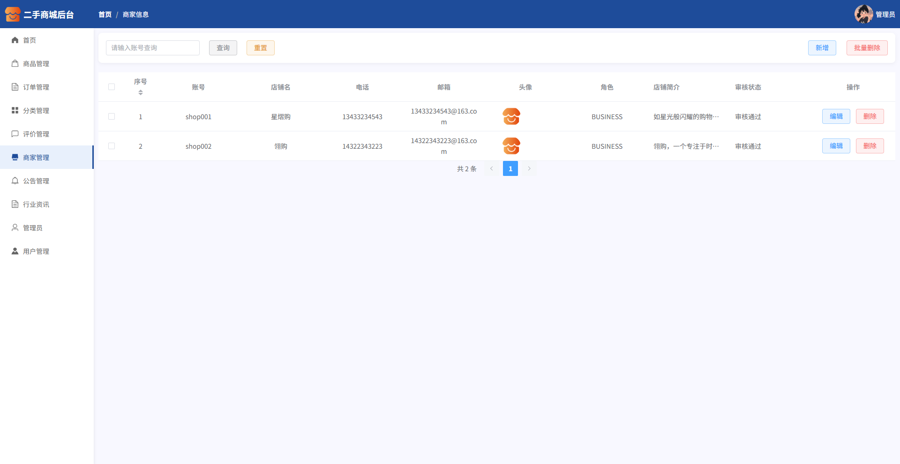Click the account search input field

[x=153, y=48]
